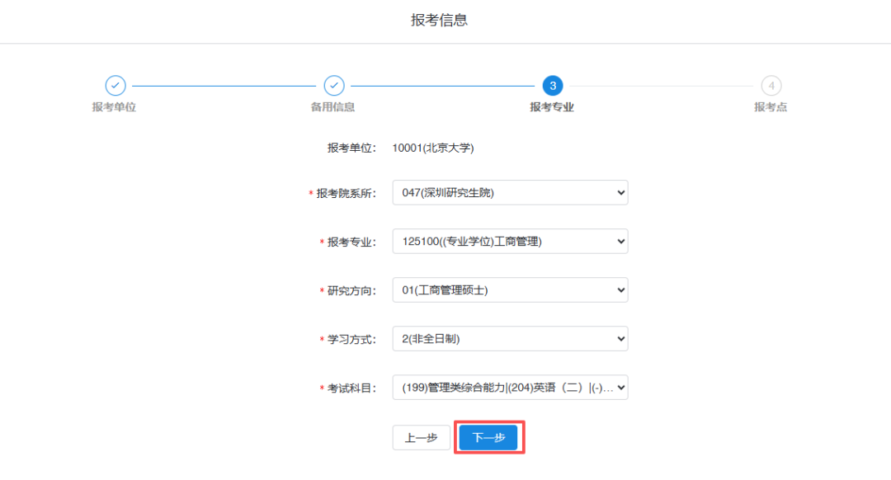Open the 研究方向 dropdown showing 工商管理硕士
Image resolution: width=891 pixels, height=480 pixels.
(510, 290)
